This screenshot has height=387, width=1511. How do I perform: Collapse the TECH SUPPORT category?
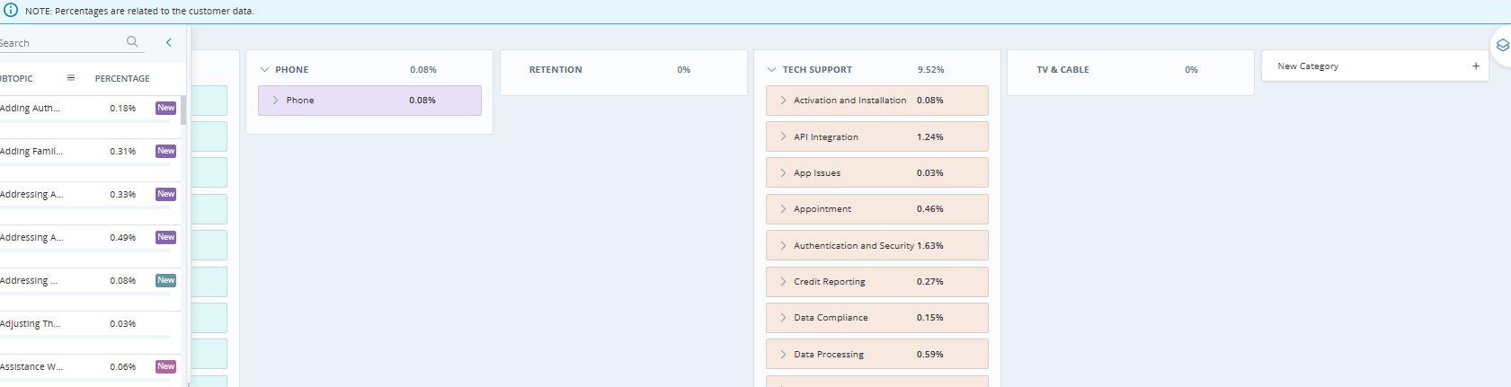coord(771,69)
